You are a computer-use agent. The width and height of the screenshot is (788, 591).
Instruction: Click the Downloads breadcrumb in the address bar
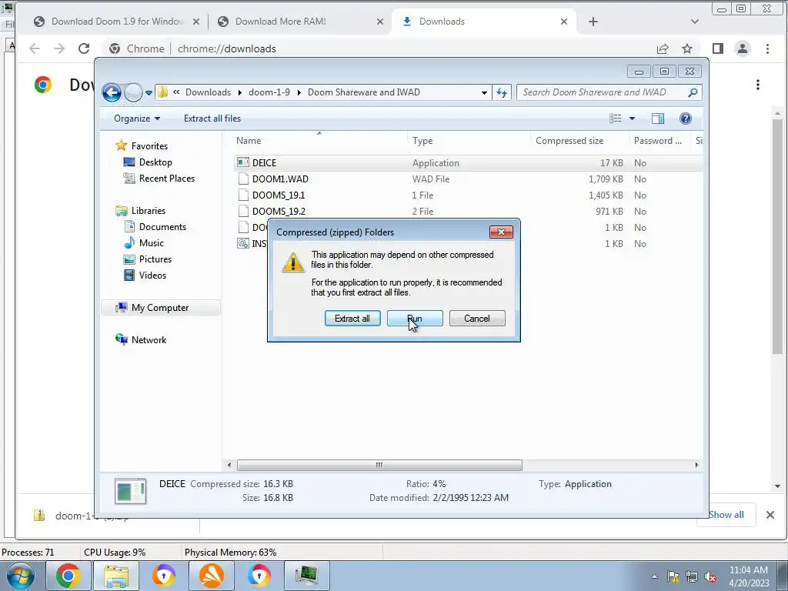(208, 92)
